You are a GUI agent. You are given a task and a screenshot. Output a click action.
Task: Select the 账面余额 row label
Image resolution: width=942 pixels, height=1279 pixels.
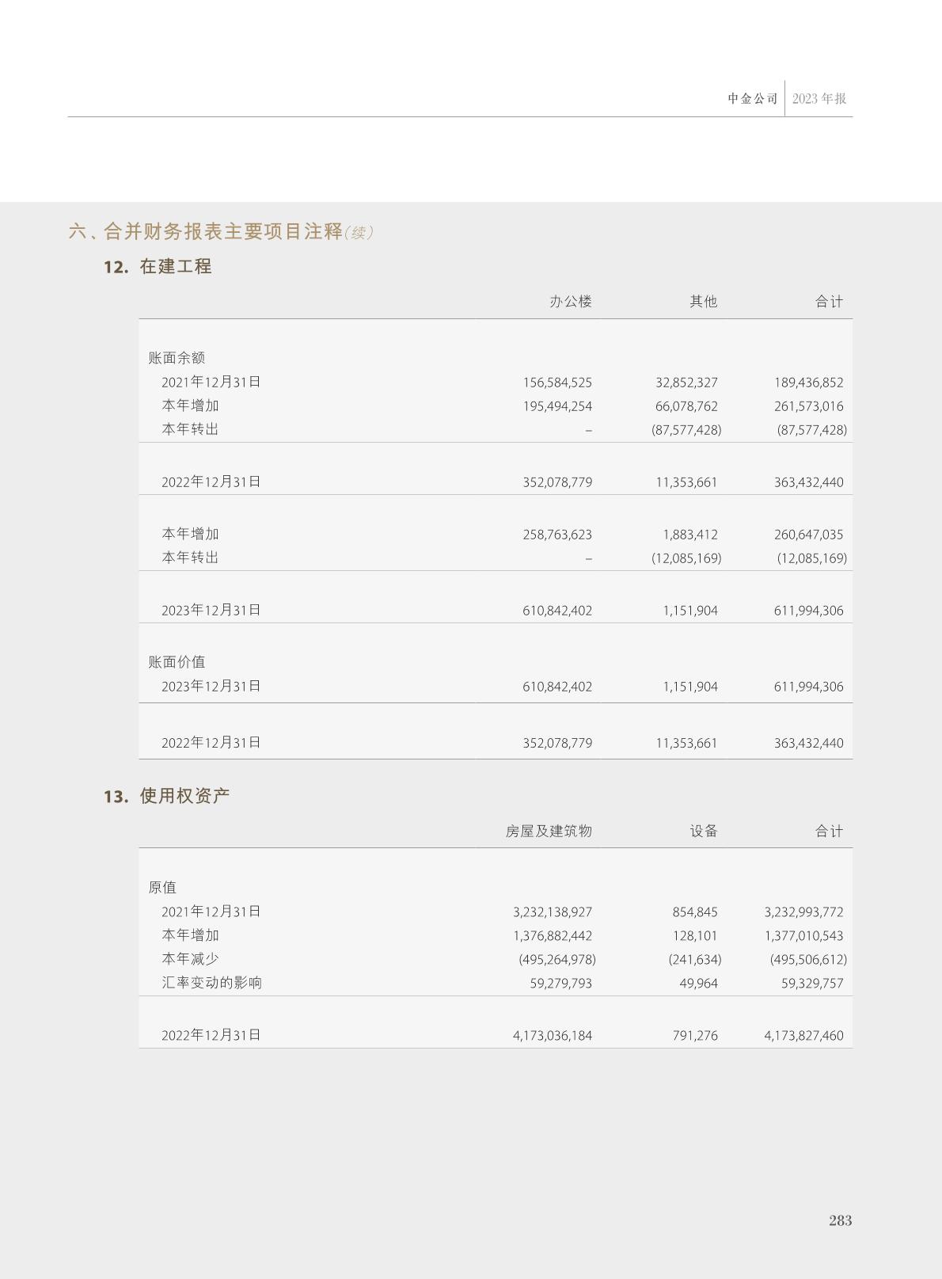(177, 358)
